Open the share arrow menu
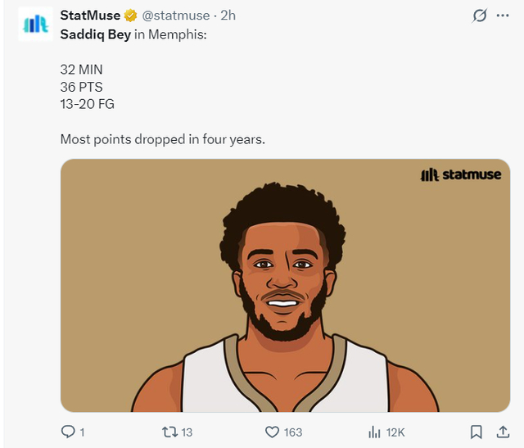The height and width of the screenshot is (448, 524). pos(501,431)
